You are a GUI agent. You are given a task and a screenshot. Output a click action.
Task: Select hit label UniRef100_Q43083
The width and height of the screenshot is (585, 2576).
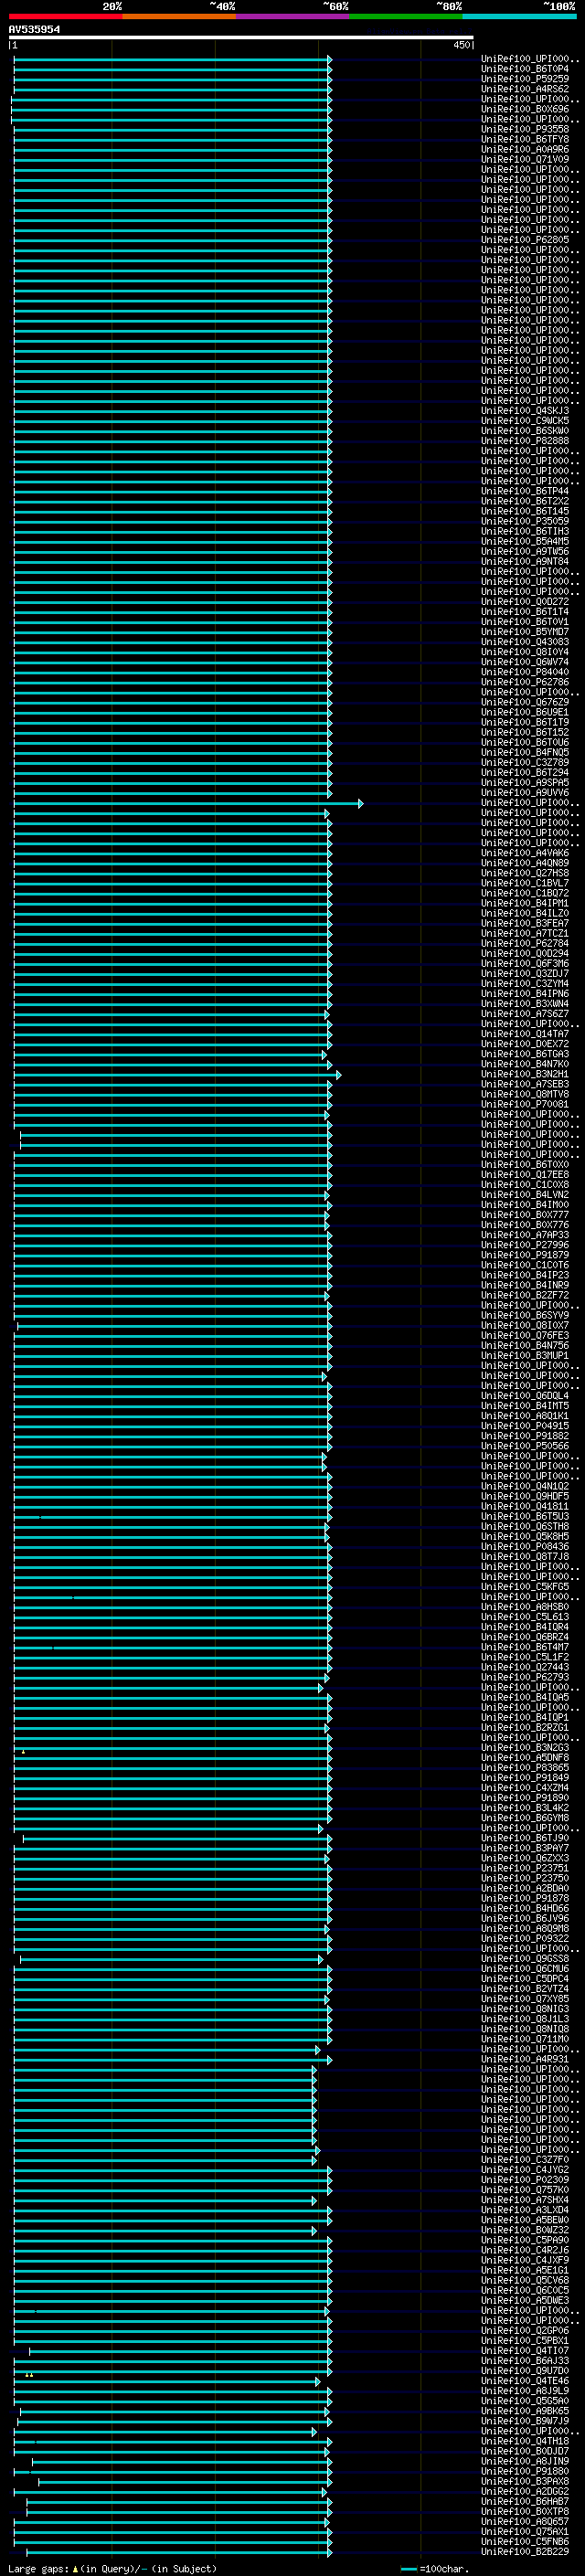[525, 642]
